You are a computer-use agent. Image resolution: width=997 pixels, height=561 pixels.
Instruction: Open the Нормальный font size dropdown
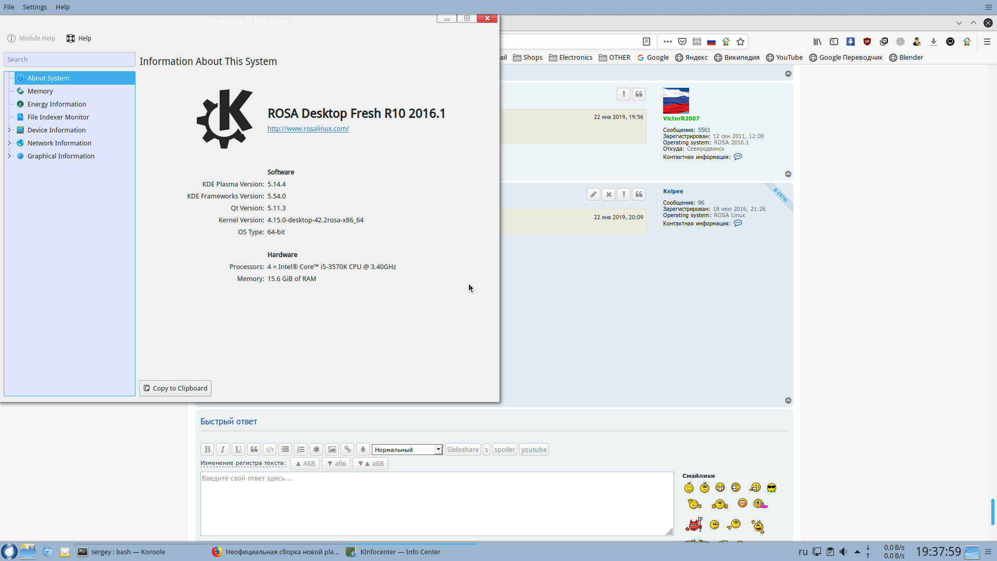coord(407,449)
